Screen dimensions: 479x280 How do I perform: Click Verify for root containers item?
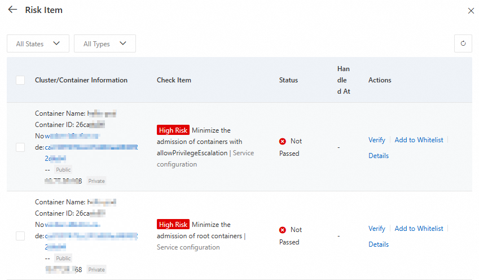[376, 229]
